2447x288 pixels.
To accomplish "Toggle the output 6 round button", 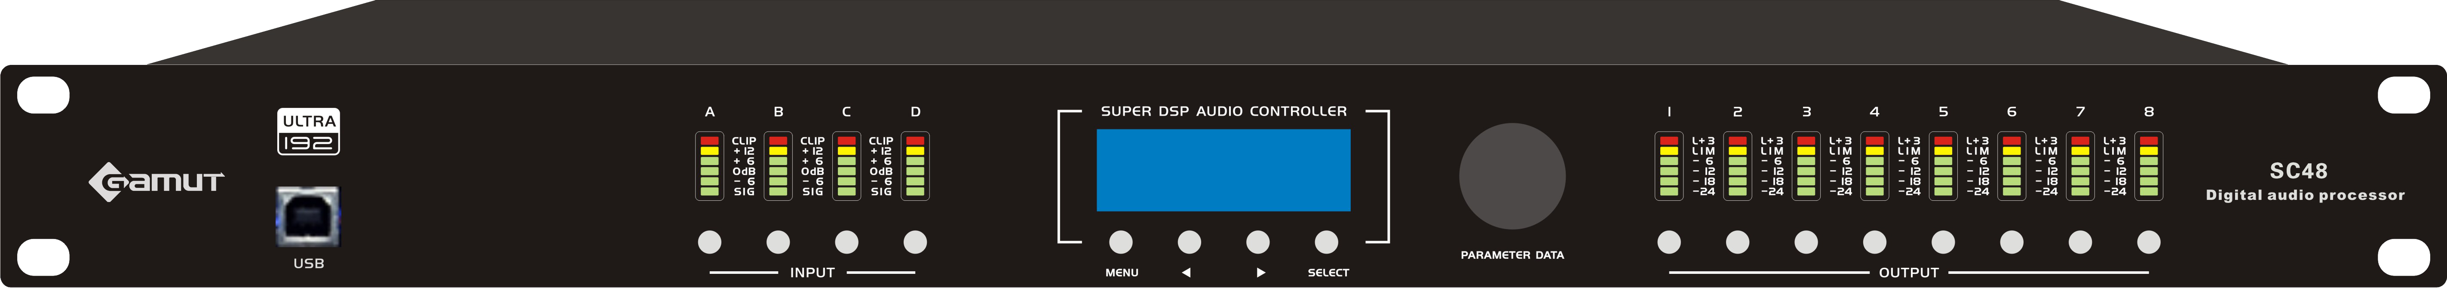I will point(2012,242).
